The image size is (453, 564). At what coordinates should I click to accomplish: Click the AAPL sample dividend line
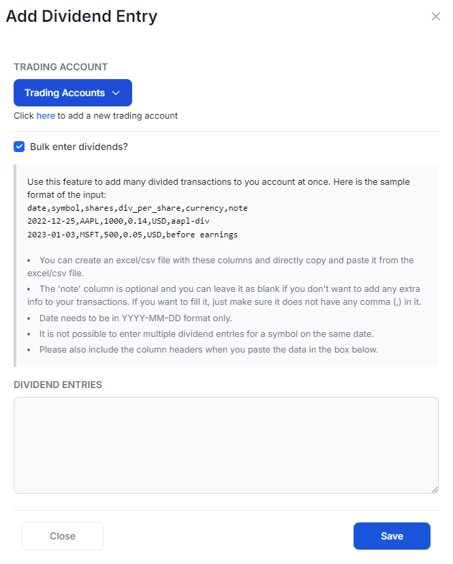[119, 221]
